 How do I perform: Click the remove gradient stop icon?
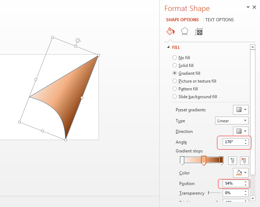(244, 161)
